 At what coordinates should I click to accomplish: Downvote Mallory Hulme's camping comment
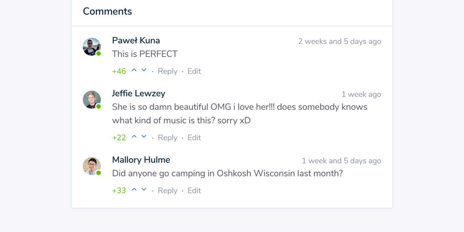click(x=144, y=190)
